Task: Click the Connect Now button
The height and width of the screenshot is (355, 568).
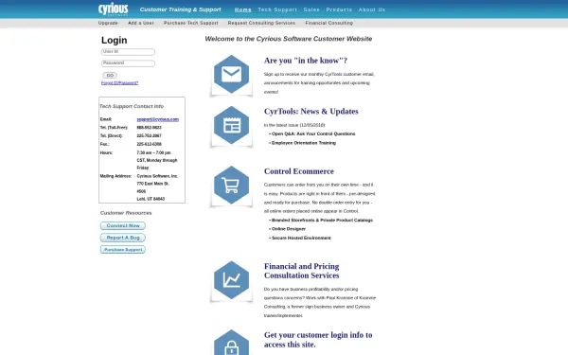Action: pyautogui.click(x=123, y=225)
